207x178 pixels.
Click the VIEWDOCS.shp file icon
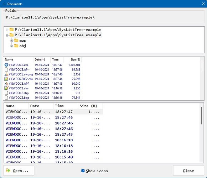point(6,93)
